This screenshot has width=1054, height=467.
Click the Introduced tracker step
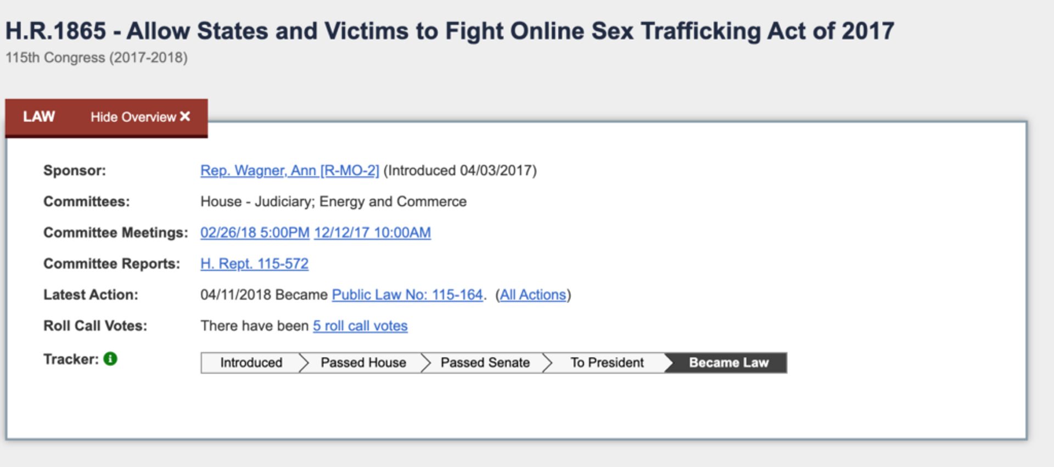pos(251,363)
